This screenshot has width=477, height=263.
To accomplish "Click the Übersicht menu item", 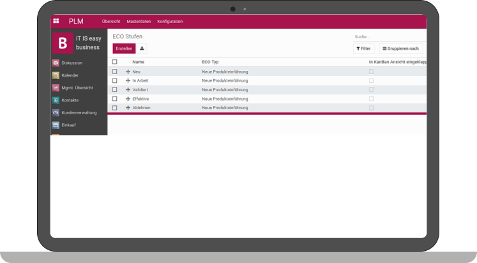I will point(111,21).
